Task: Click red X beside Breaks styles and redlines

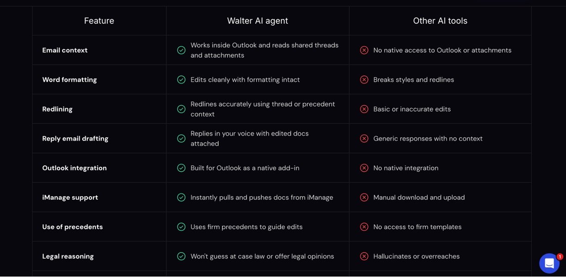Action: [x=364, y=79]
